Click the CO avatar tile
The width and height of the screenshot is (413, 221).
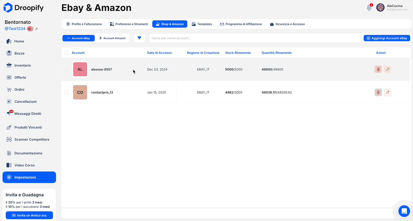coord(80,92)
